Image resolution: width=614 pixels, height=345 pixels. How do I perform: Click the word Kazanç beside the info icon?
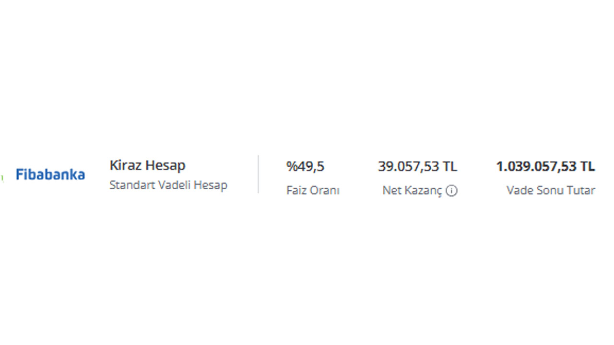click(424, 190)
